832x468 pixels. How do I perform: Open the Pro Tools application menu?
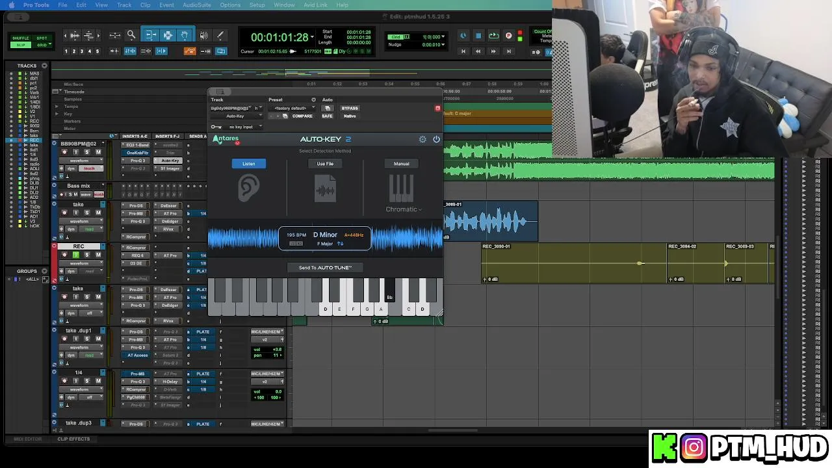point(36,5)
